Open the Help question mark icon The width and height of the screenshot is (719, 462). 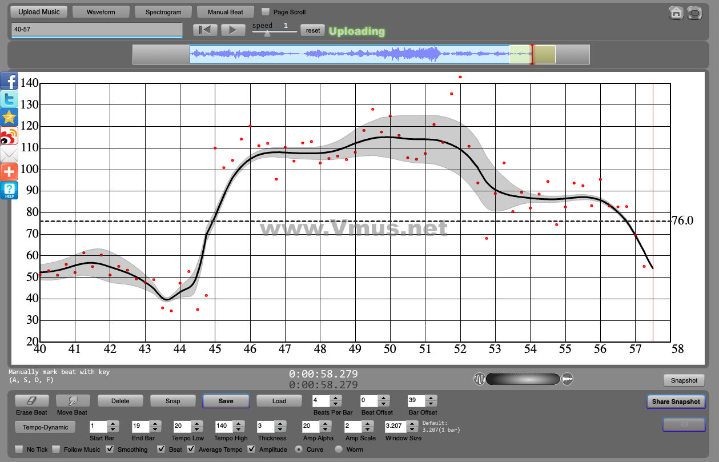coord(9,190)
